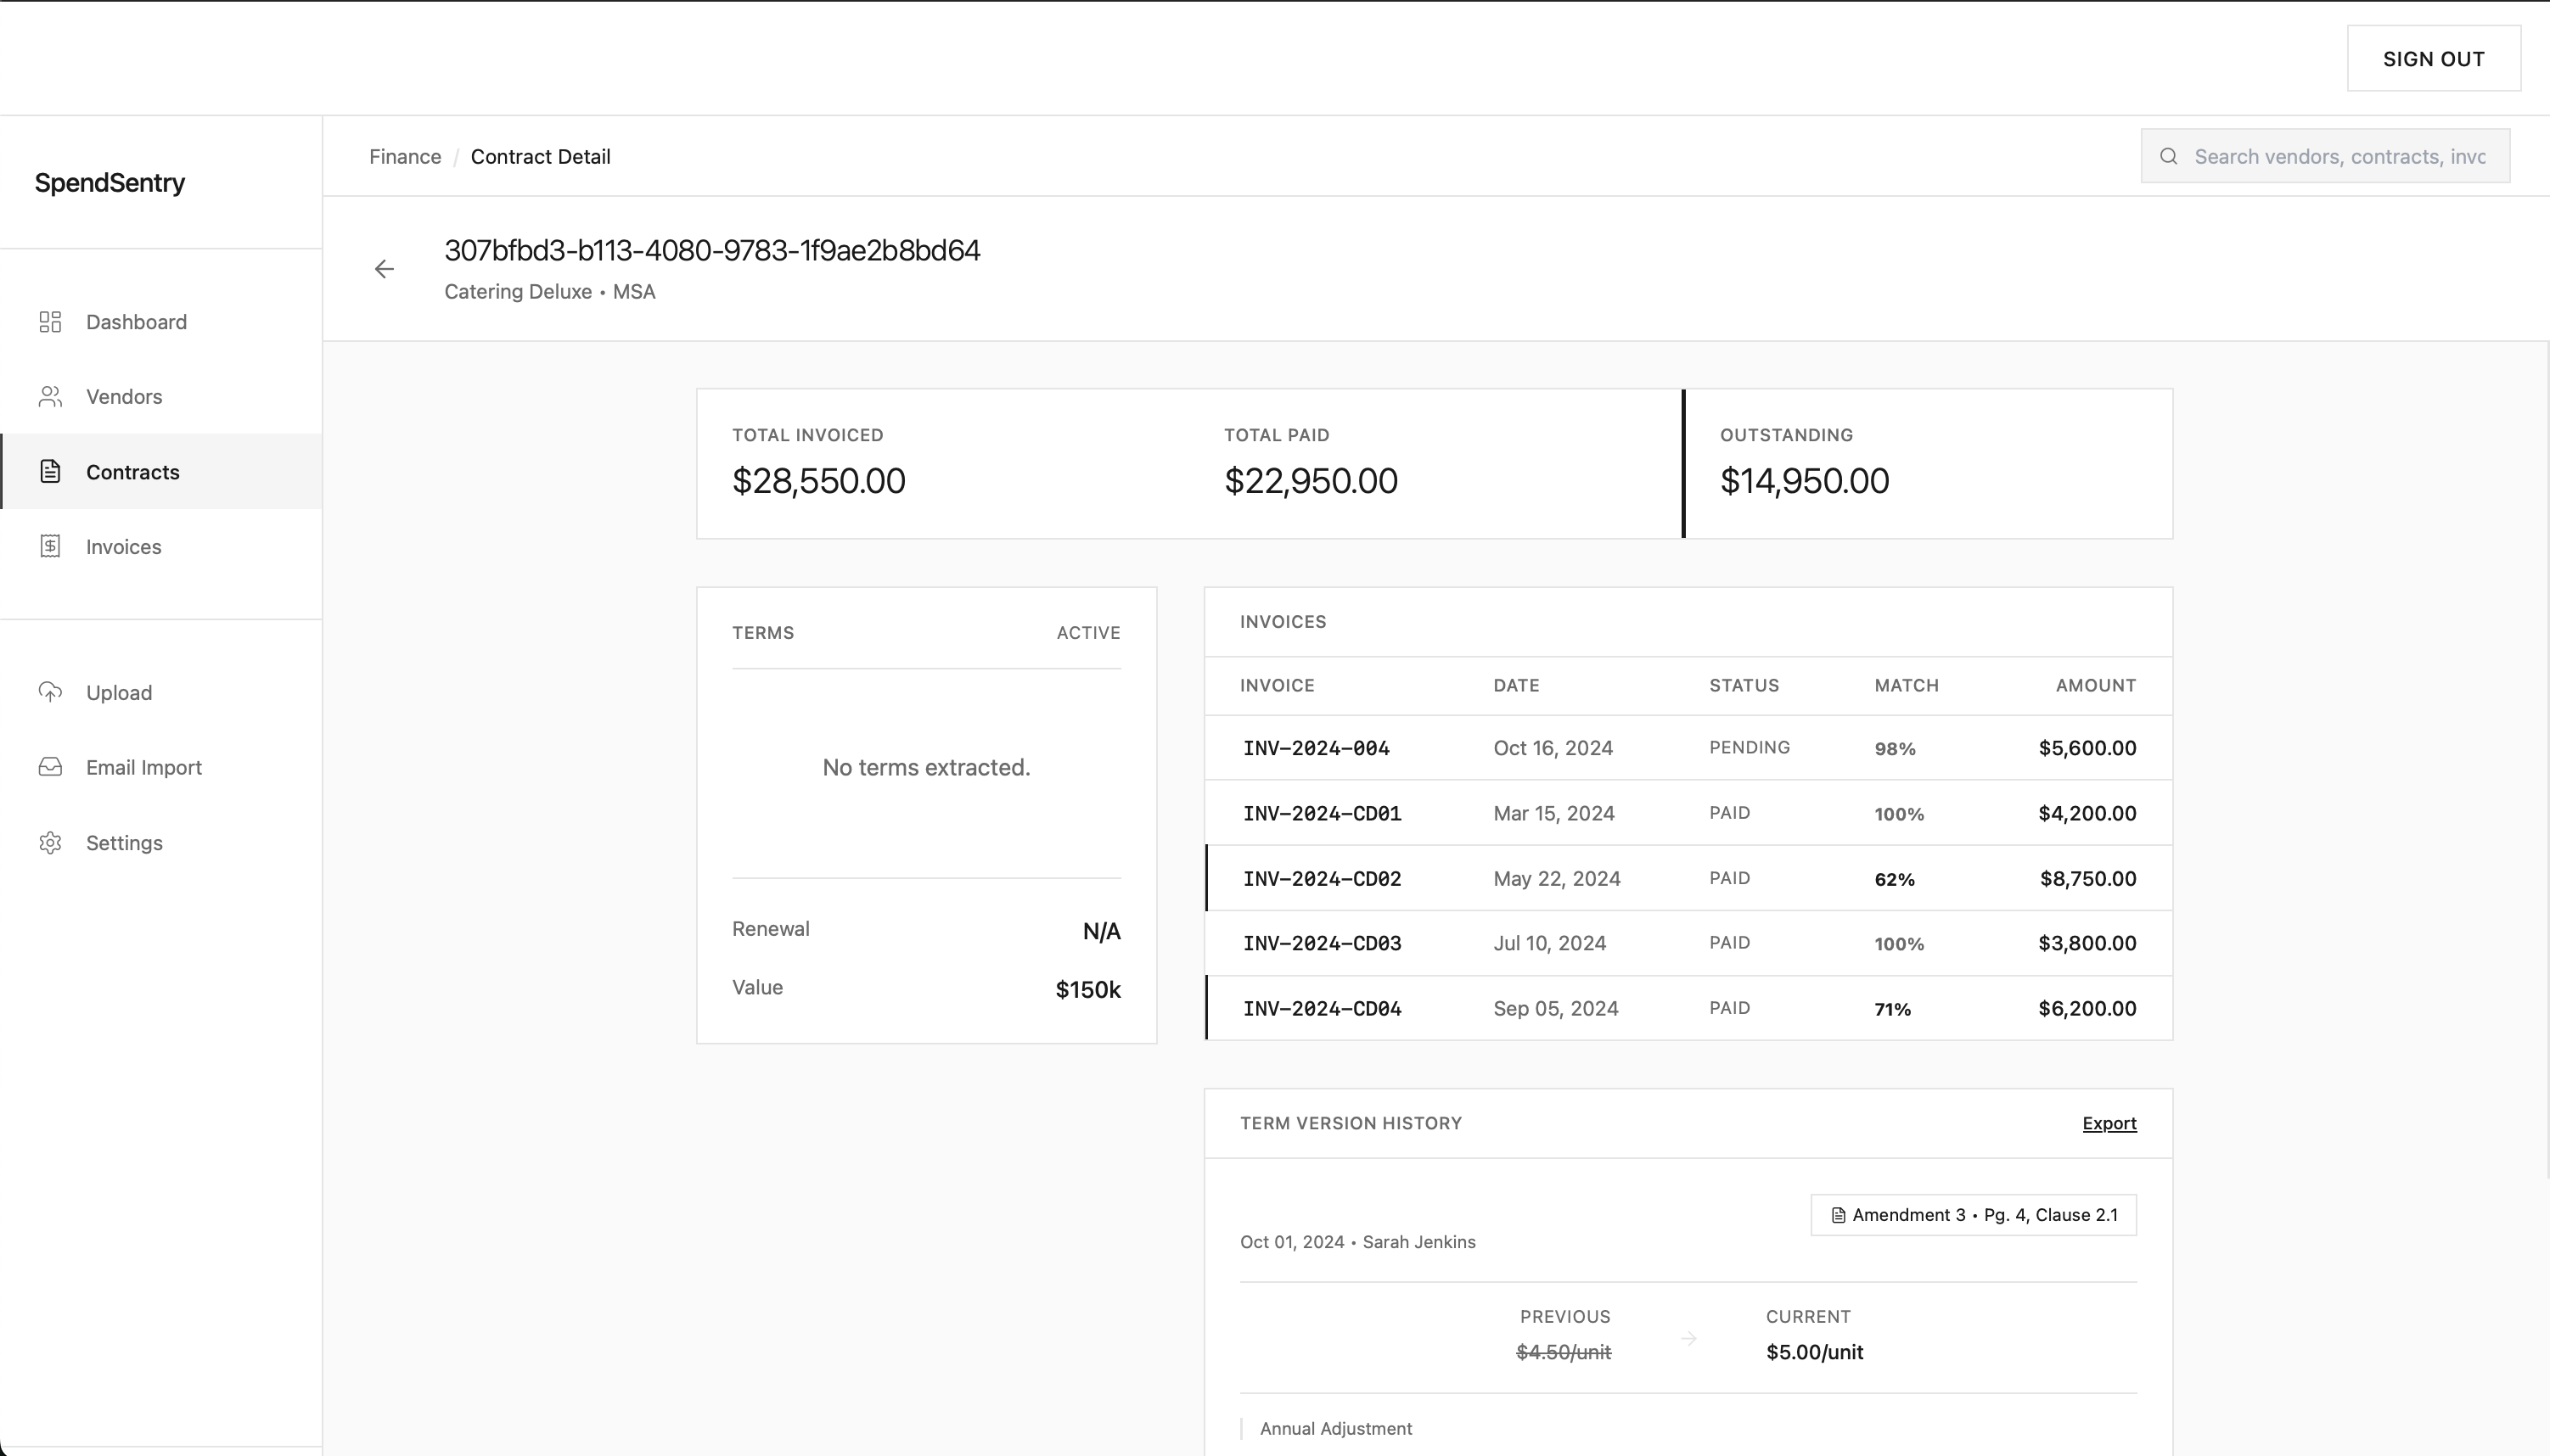This screenshot has height=1456, width=2550.
Task: Select the Email Import icon
Action: 50,767
